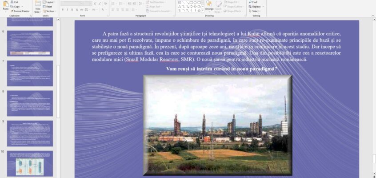Image resolution: width=376 pixels, height=178 pixels.
Task: Click the Font Color button
Action: click(103, 10)
